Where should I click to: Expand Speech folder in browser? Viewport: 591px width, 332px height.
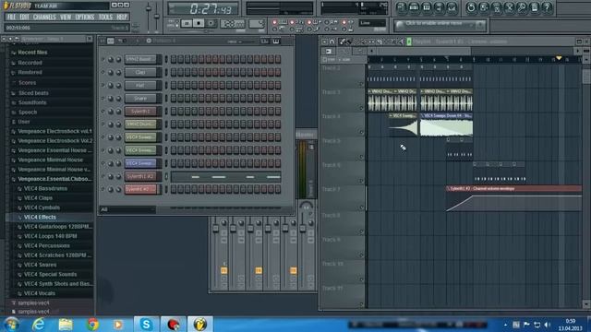tap(28, 113)
